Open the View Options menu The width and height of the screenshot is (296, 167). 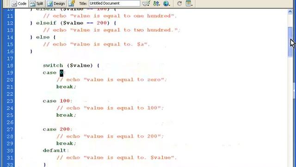(189, 3)
